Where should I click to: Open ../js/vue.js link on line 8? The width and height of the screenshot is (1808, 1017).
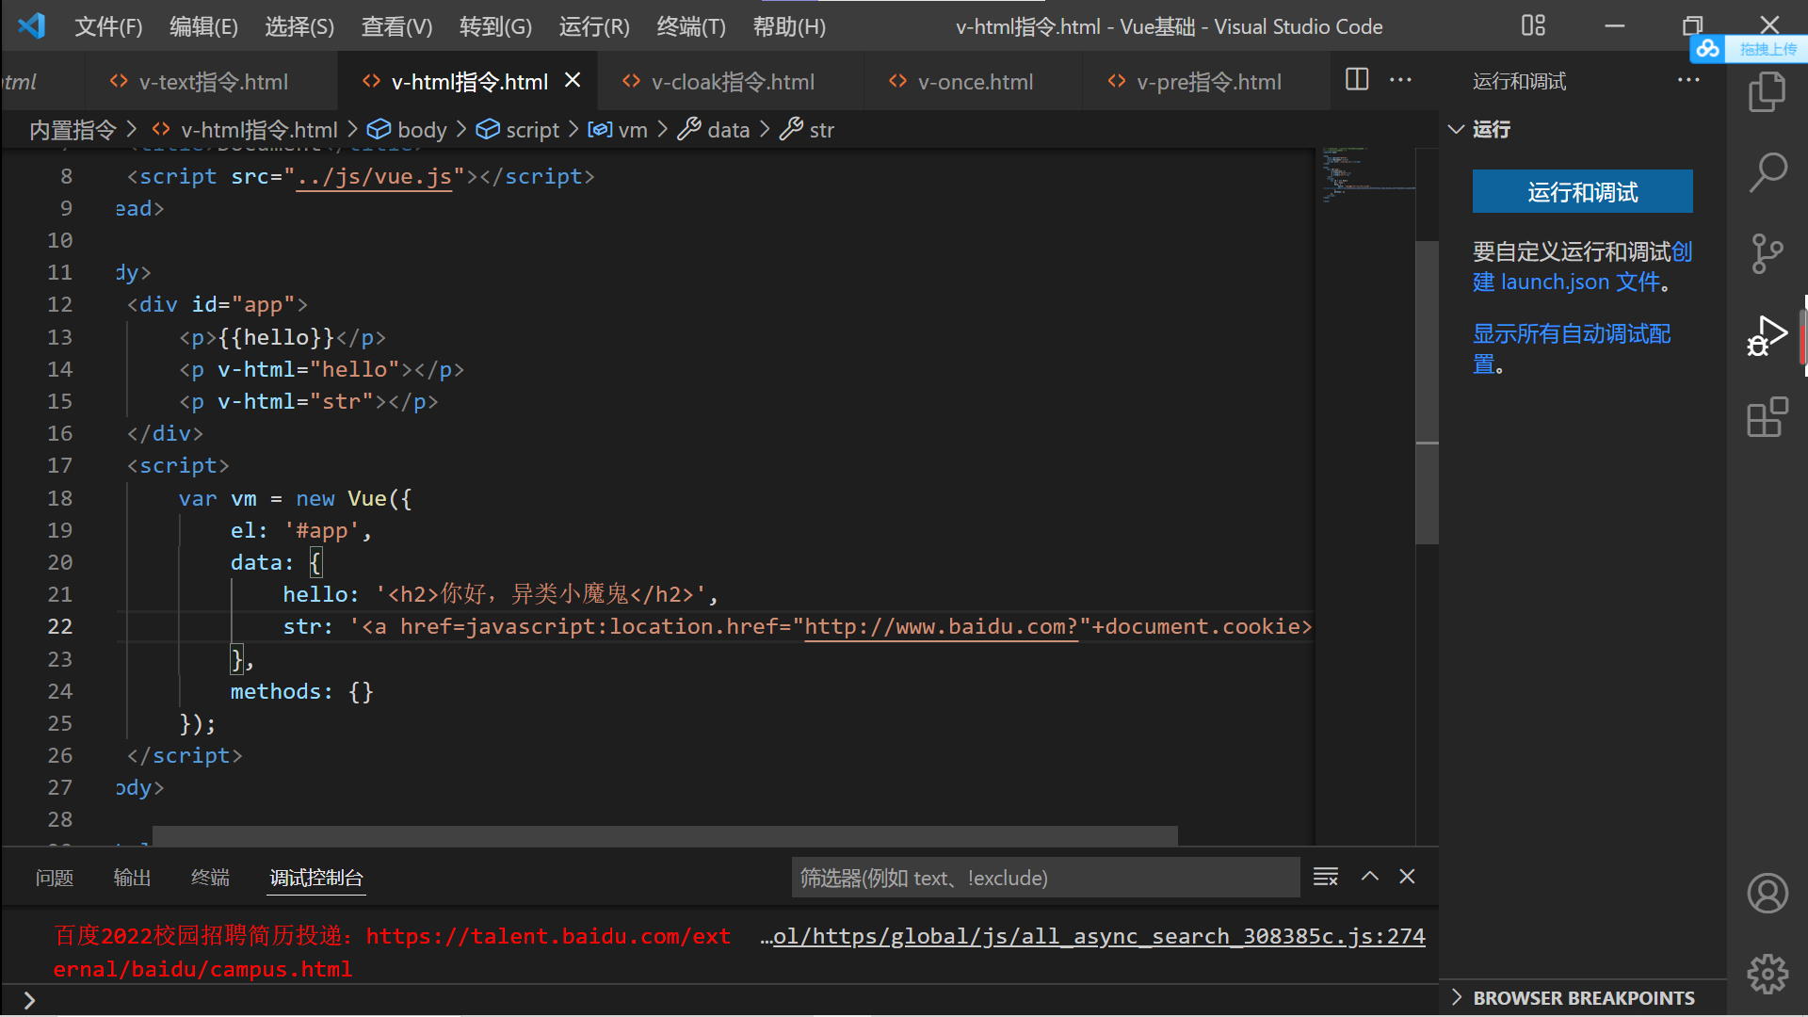click(375, 177)
